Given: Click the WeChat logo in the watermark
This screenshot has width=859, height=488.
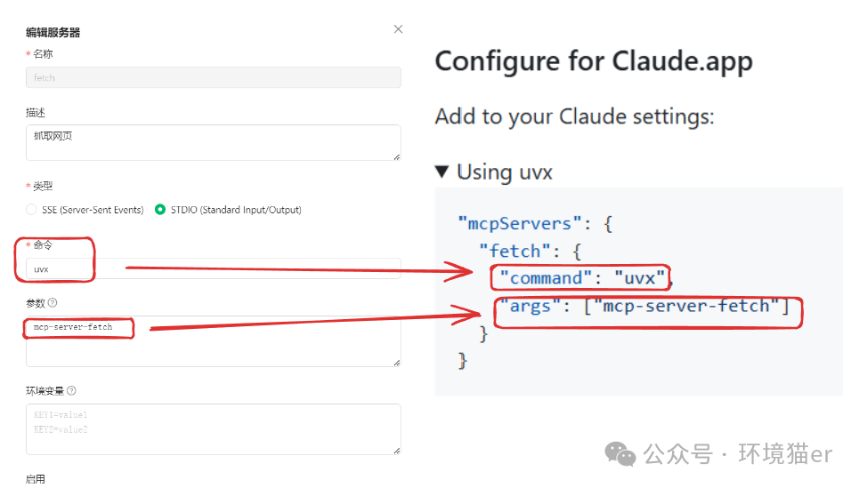Looking at the screenshot, I should (620, 454).
